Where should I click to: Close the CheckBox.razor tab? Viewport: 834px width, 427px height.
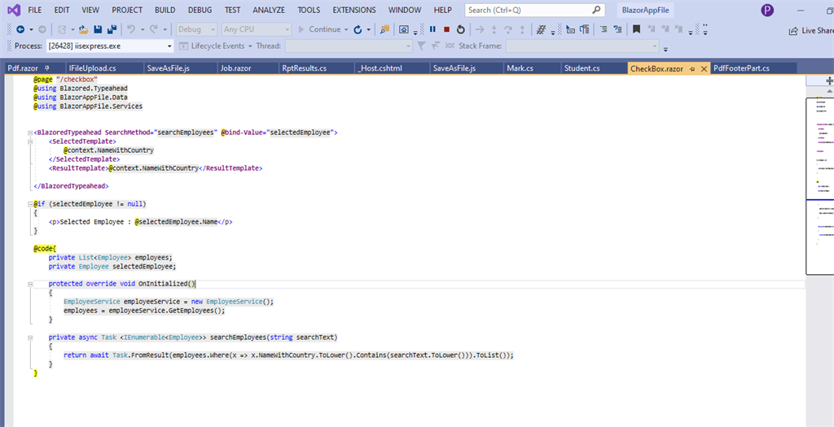coord(703,68)
